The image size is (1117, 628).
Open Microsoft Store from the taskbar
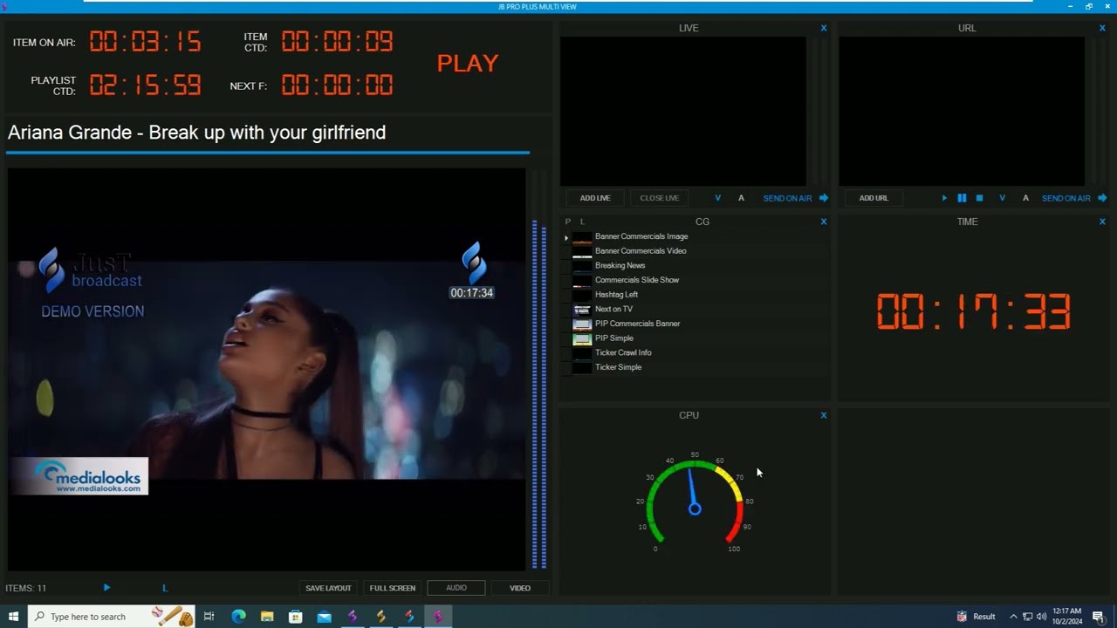point(296,617)
